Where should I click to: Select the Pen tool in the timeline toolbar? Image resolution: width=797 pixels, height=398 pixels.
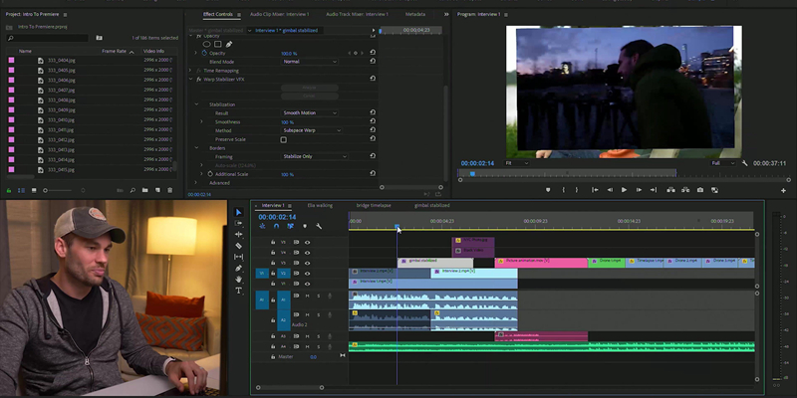[239, 269]
